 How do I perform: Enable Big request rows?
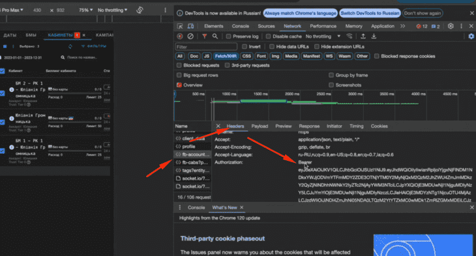[179, 75]
